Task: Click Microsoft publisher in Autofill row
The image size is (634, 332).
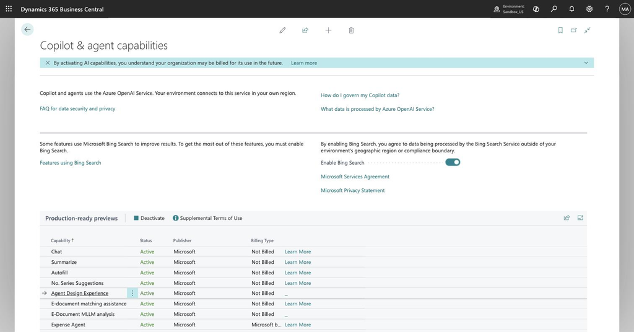Action: 185,273
